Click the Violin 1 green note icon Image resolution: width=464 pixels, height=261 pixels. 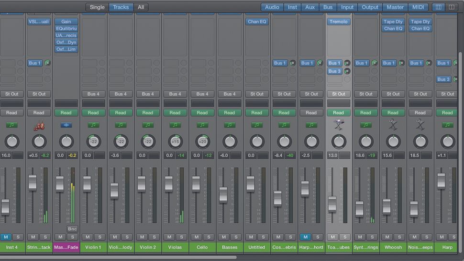[x=93, y=125]
